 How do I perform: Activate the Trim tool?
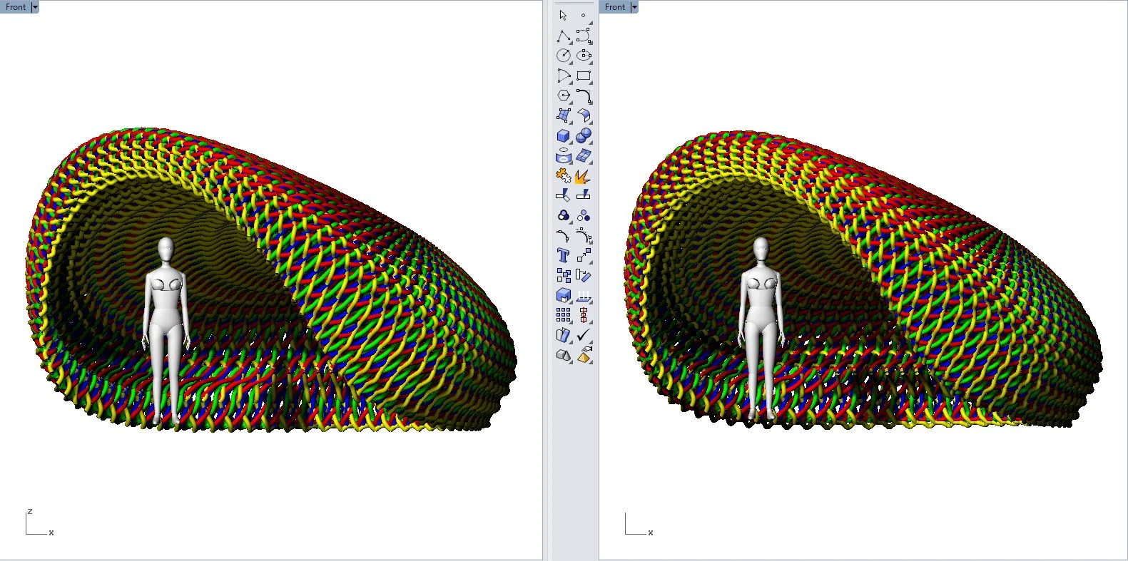pos(563,195)
